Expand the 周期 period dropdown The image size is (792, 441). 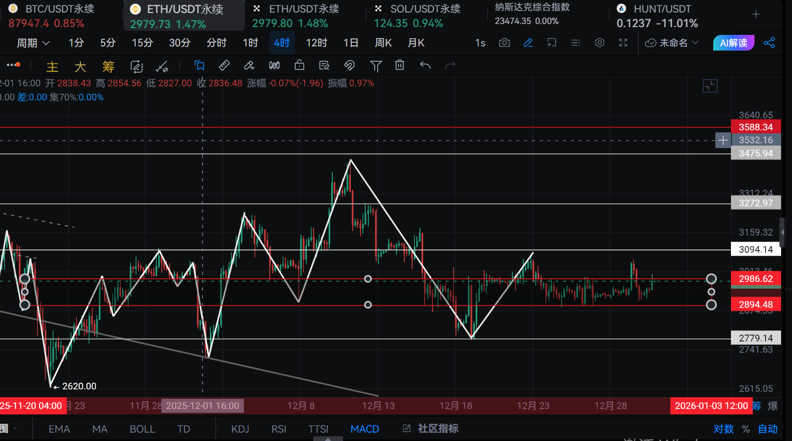tap(33, 43)
